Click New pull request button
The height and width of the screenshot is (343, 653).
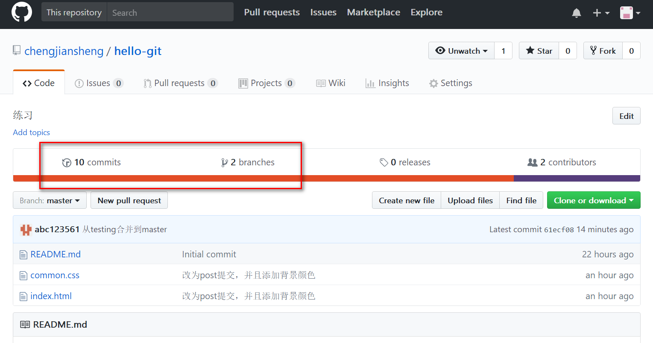click(x=129, y=200)
